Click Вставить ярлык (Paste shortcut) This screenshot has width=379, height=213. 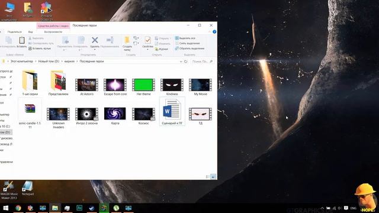(40, 49)
